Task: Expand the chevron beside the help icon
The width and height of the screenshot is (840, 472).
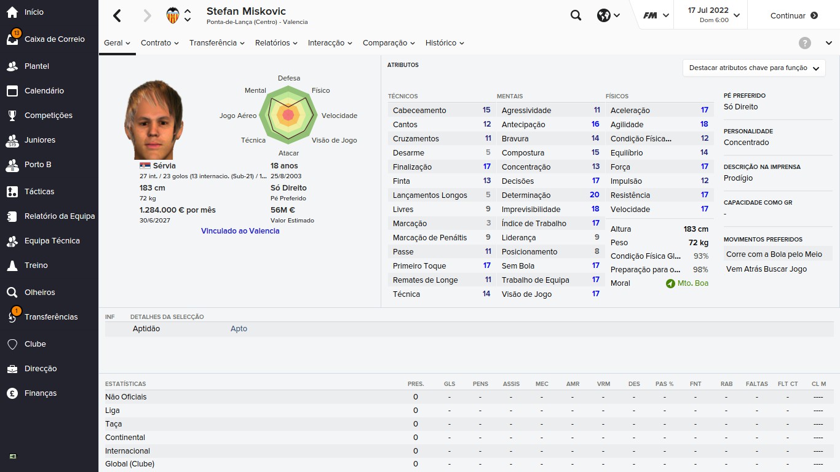Action: click(x=828, y=43)
